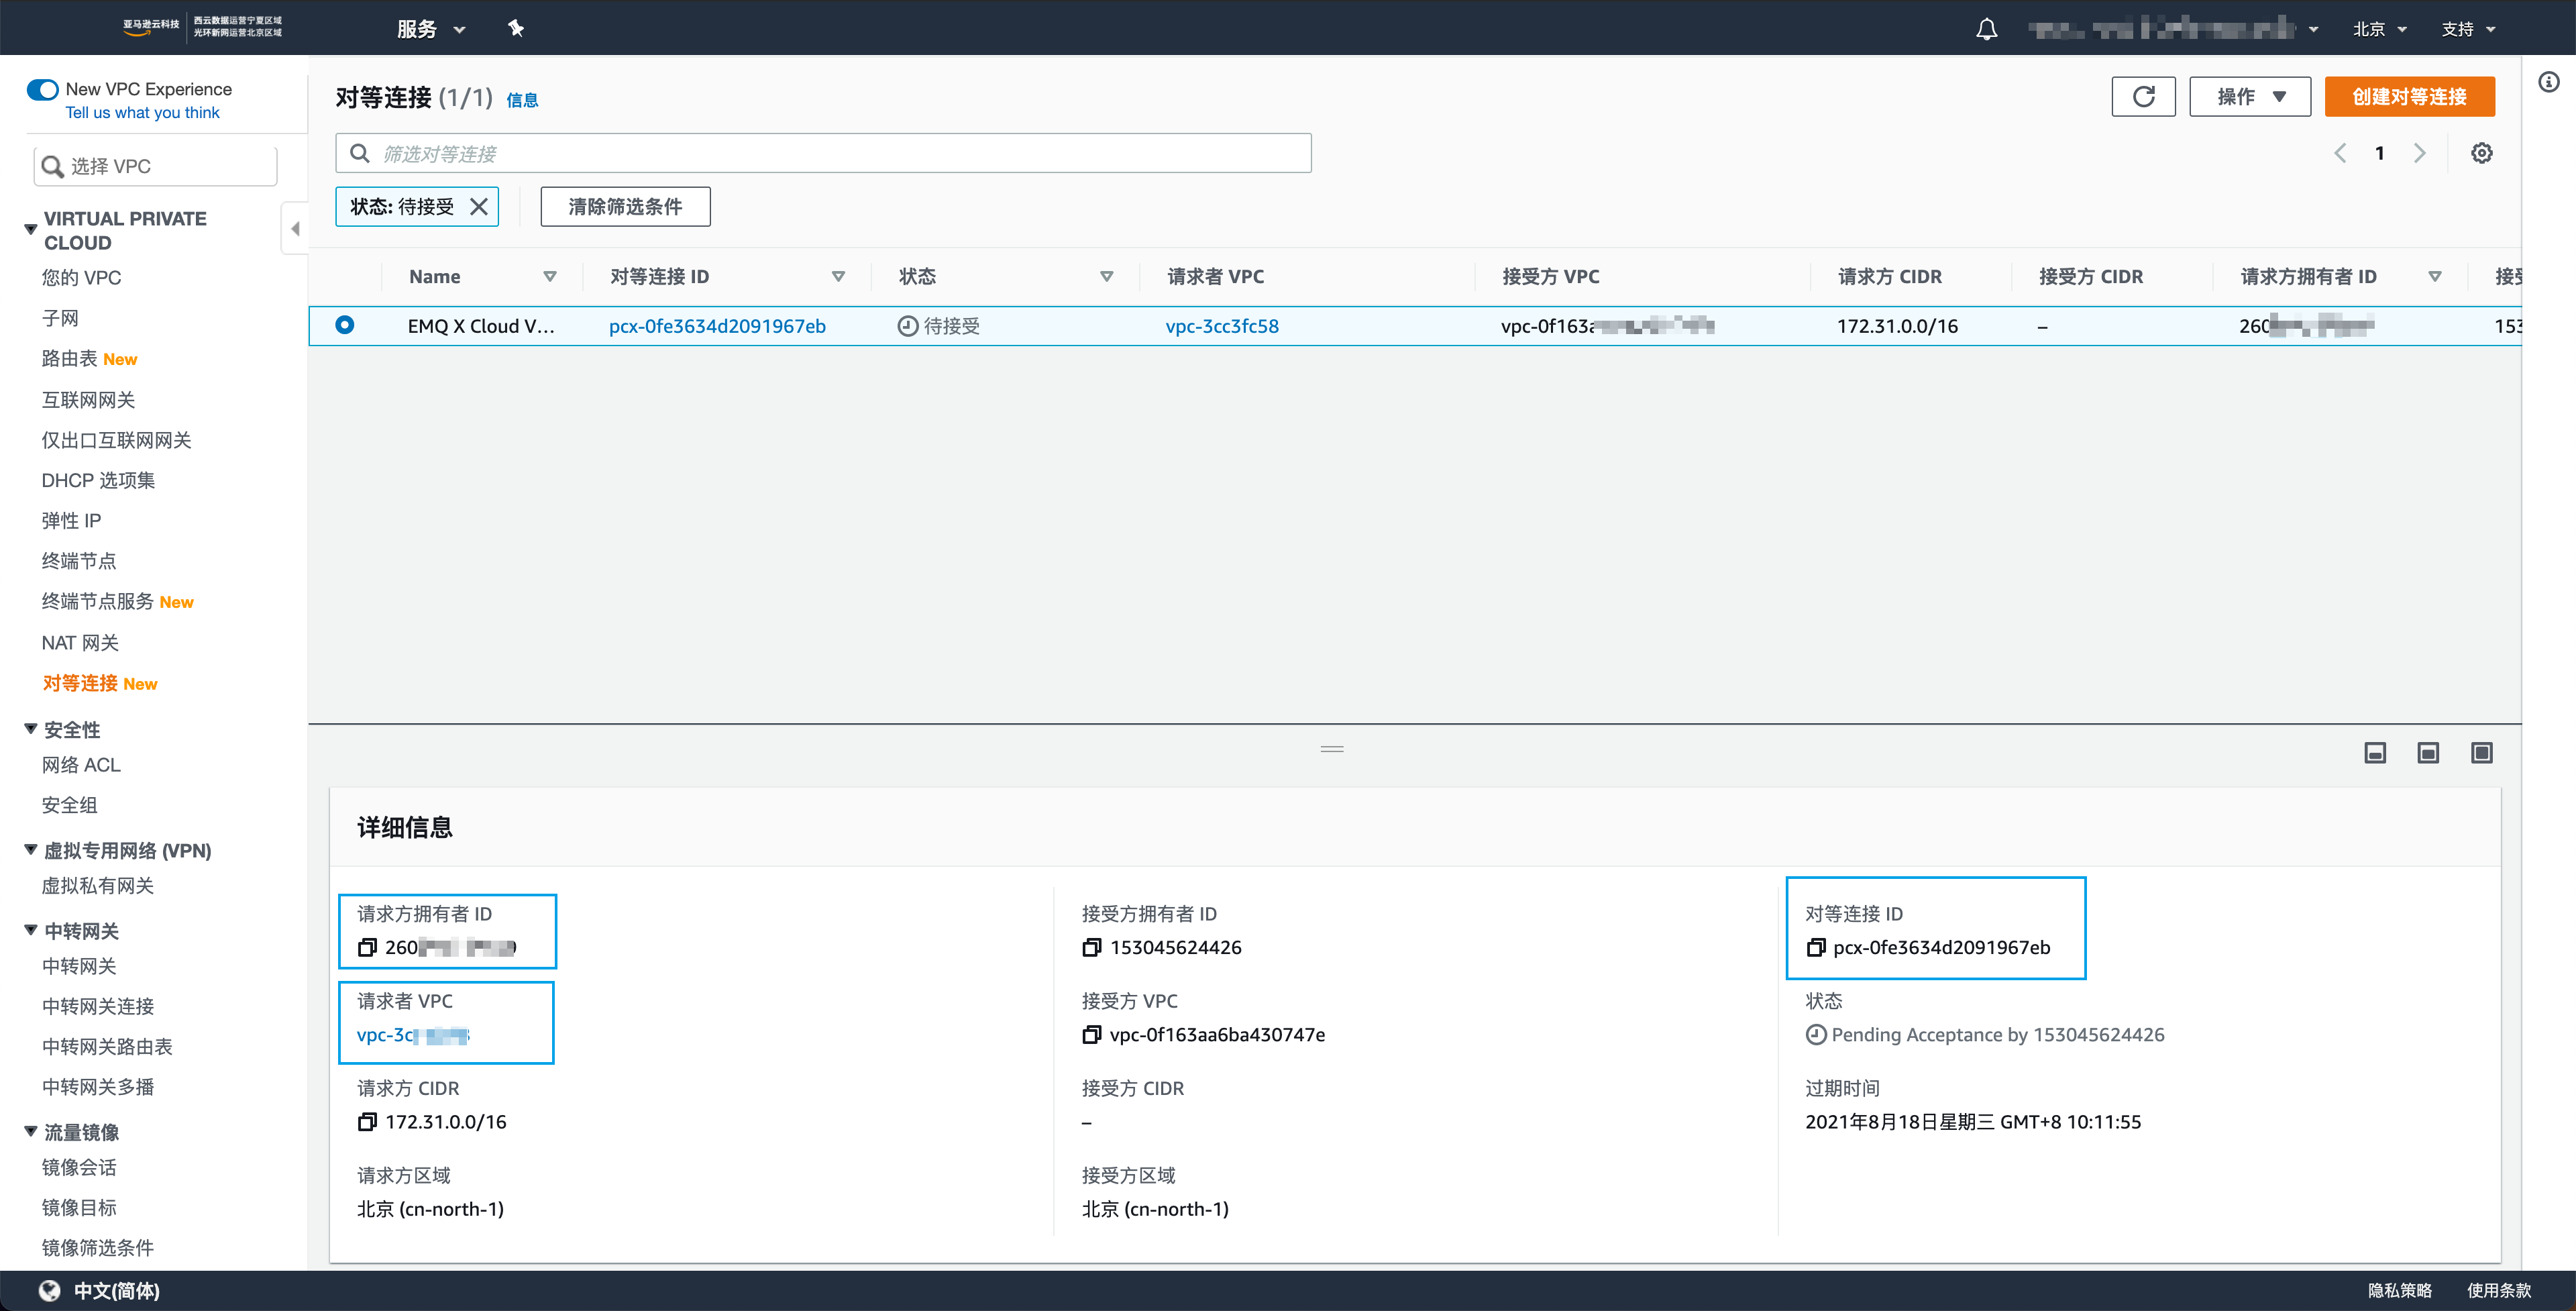
Task: Open the Beijing region dropdown
Action: (x=2378, y=29)
